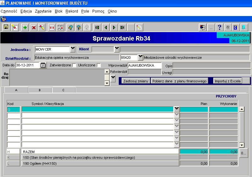Image resolution: width=252 pixels, height=177 pixels.
Task: Switch to tab A
Action: tap(16, 90)
